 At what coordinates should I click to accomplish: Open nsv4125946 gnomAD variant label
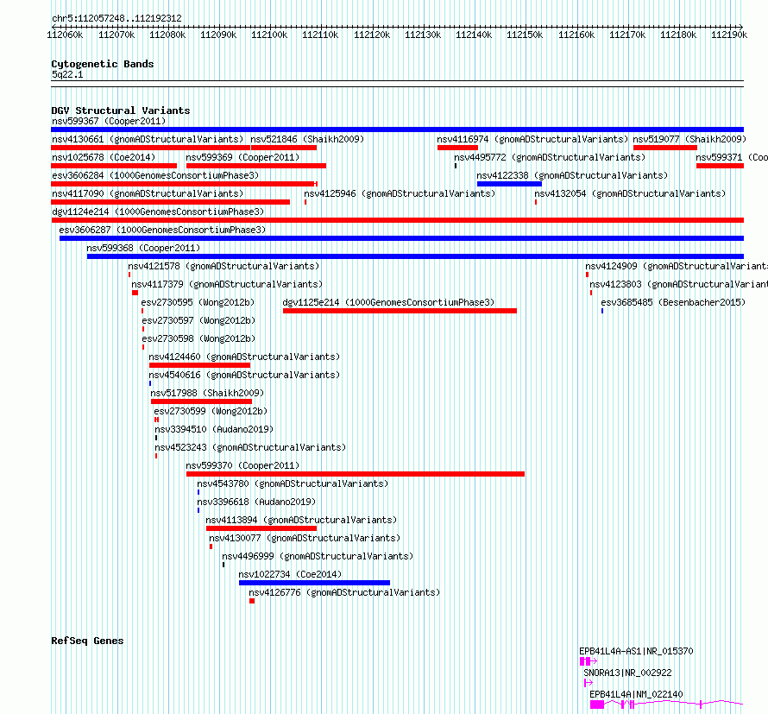[x=400, y=193]
